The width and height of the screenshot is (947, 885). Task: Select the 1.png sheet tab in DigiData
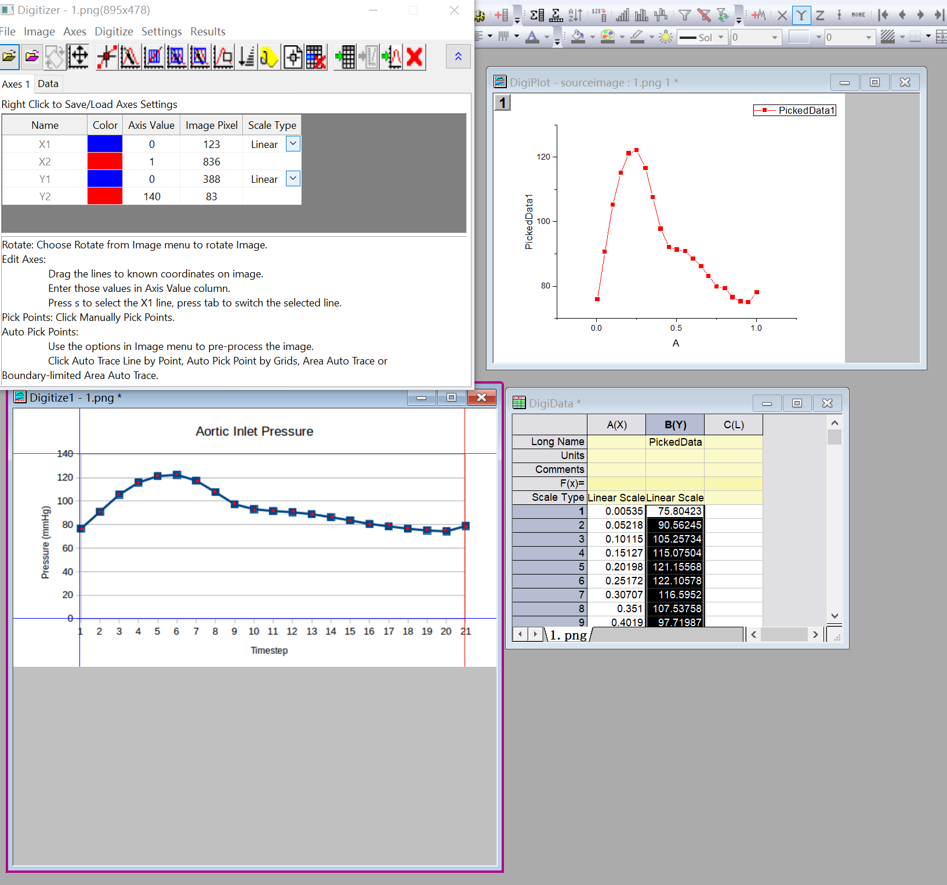pyautogui.click(x=568, y=635)
